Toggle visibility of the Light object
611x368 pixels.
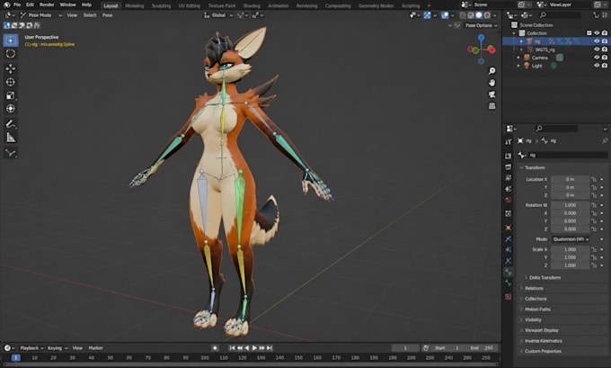(x=597, y=66)
